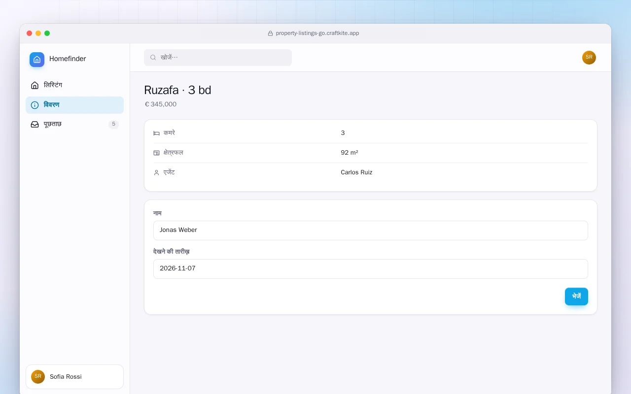Click the लिस्टिंग home icon in sidebar
Viewport: 631px width, 394px height.
[x=35, y=85]
